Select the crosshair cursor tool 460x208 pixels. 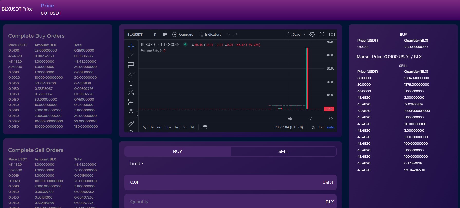(131, 46)
